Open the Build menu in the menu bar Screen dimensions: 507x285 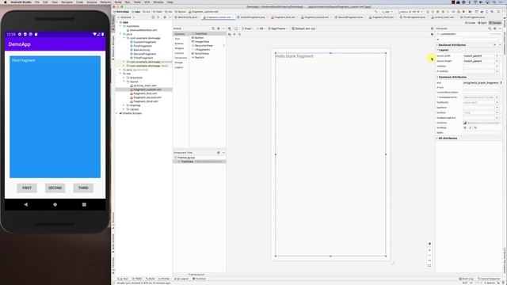pos(118,2)
